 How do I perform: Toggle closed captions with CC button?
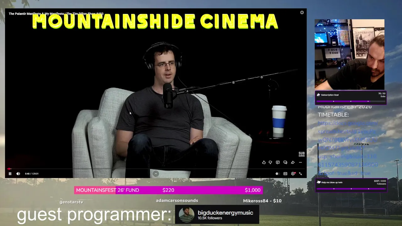coord(285,174)
